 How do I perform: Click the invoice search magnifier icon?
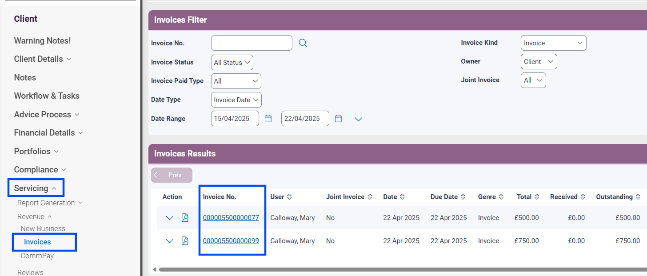coord(303,42)
